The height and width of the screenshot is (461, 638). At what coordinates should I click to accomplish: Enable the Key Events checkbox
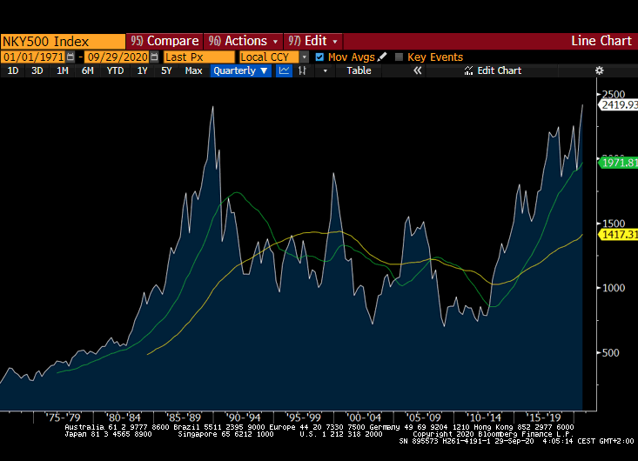coord(400,57)
